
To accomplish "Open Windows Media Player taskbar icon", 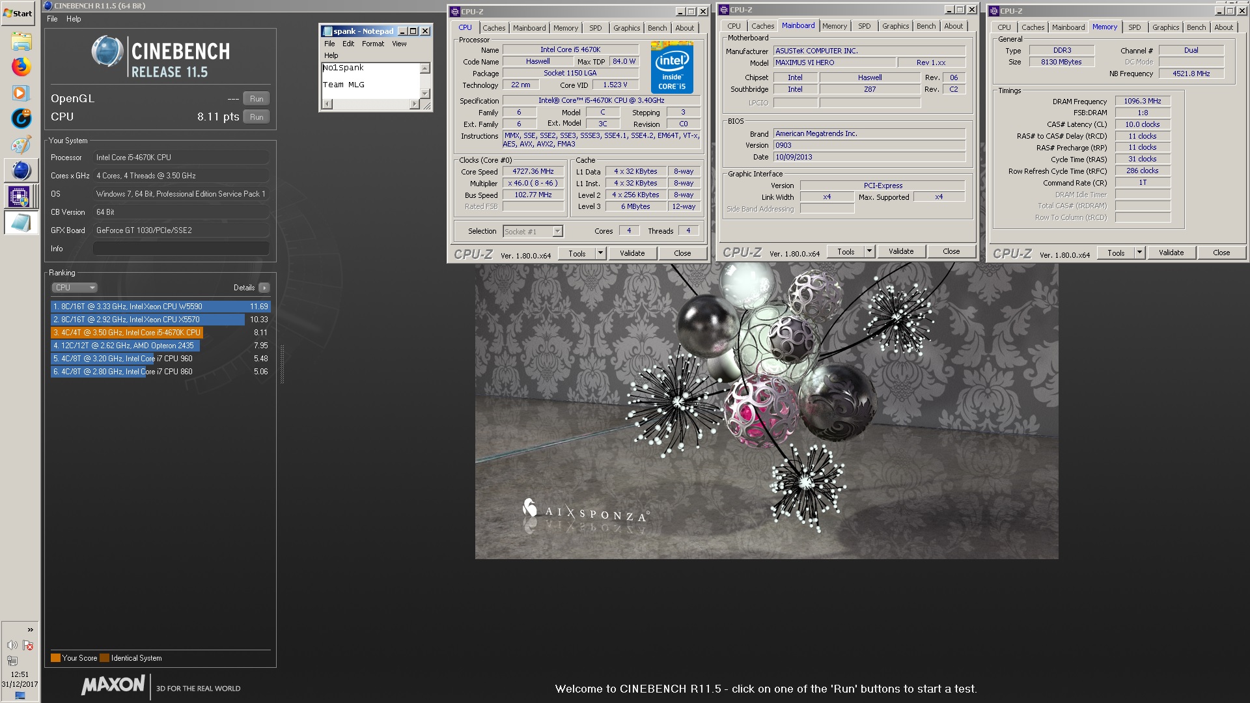I will click(21, 92).
